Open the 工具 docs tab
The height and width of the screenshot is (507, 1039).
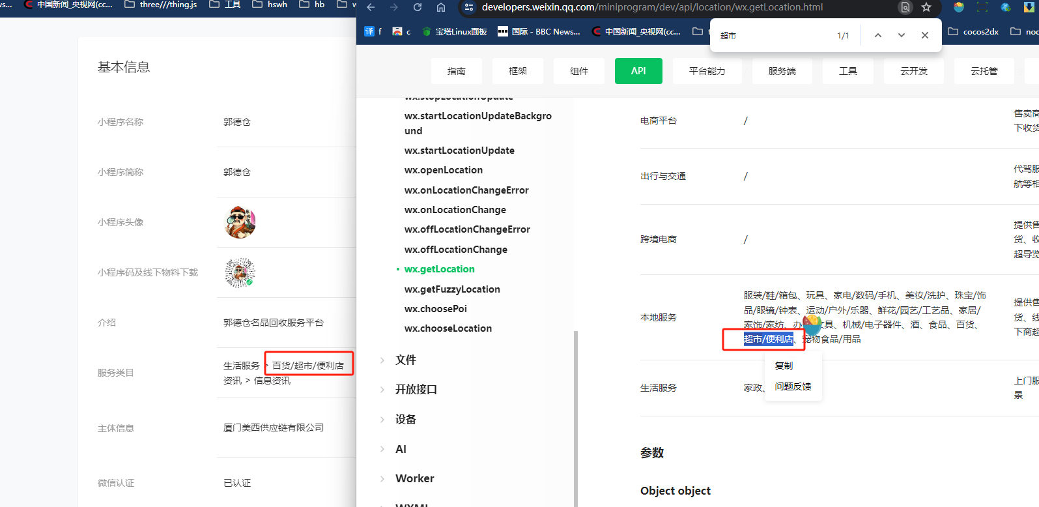pyautogui.click(x=848, y=71)
